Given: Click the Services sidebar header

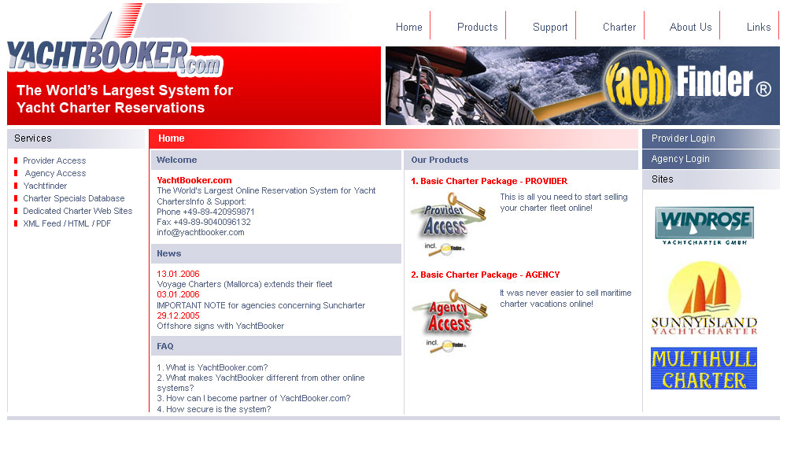Looking at the screenshot, I should (76, 138).
